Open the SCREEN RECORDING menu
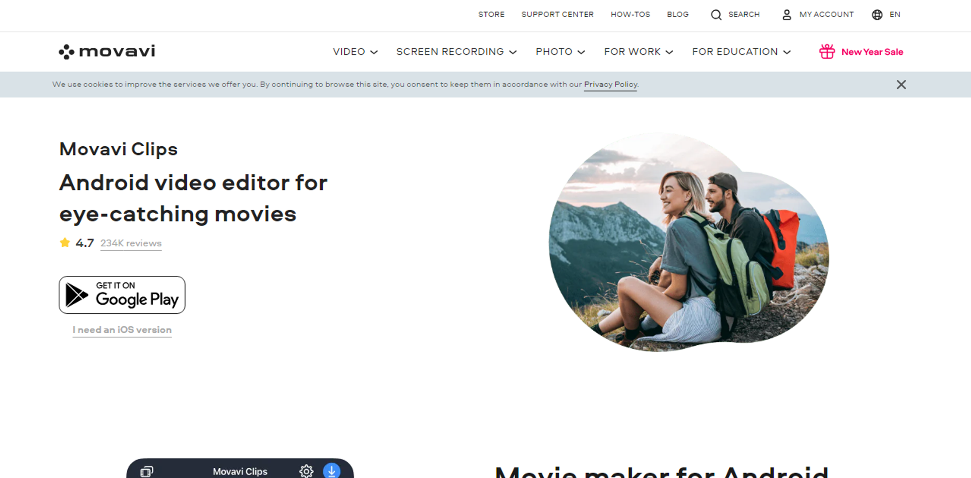Viewport: 971px width, 478px height. 450,51
